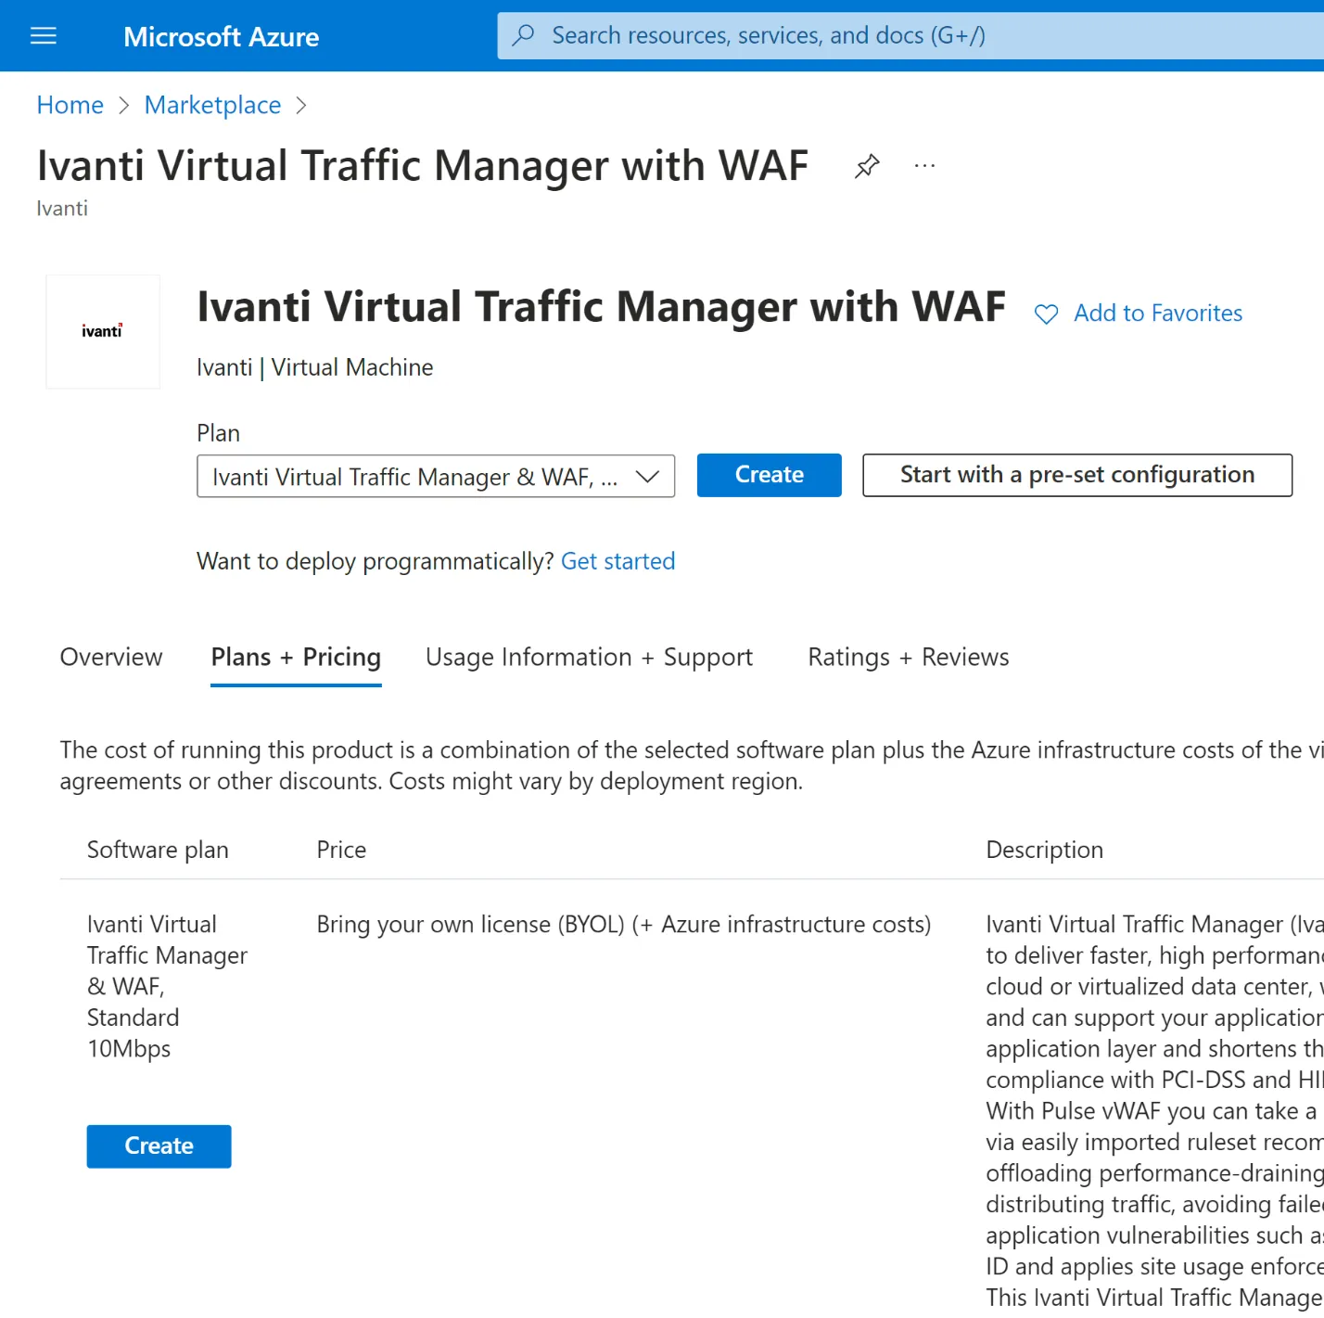This screenshot has height=1318, width=1324.
Task: Click Add to Favorites link
Action: click(1158, 314)
